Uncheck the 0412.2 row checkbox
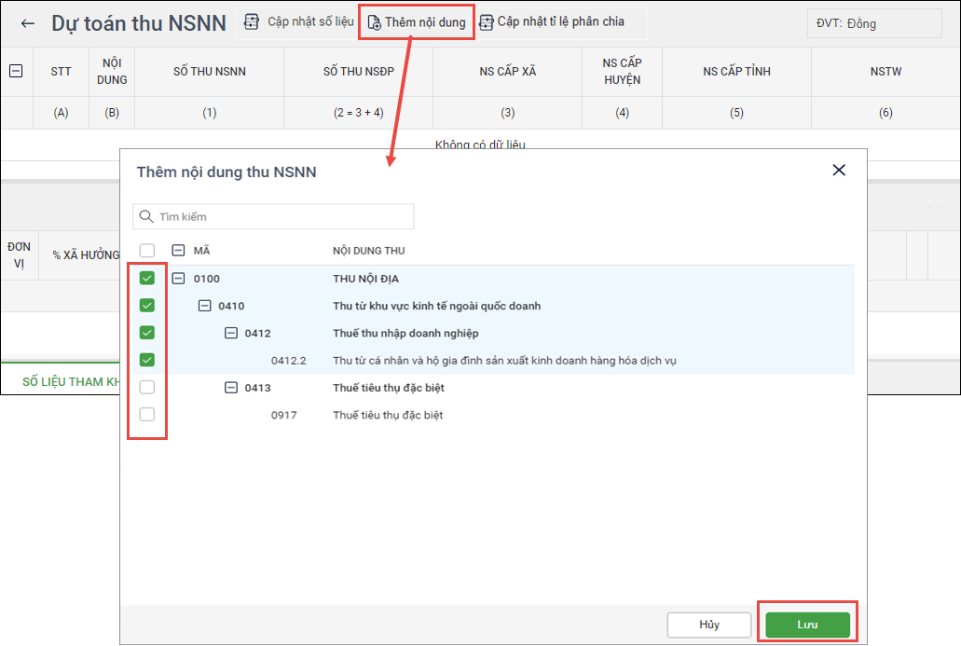Viewport: 961px width, 646px height. tap(147, 360)
